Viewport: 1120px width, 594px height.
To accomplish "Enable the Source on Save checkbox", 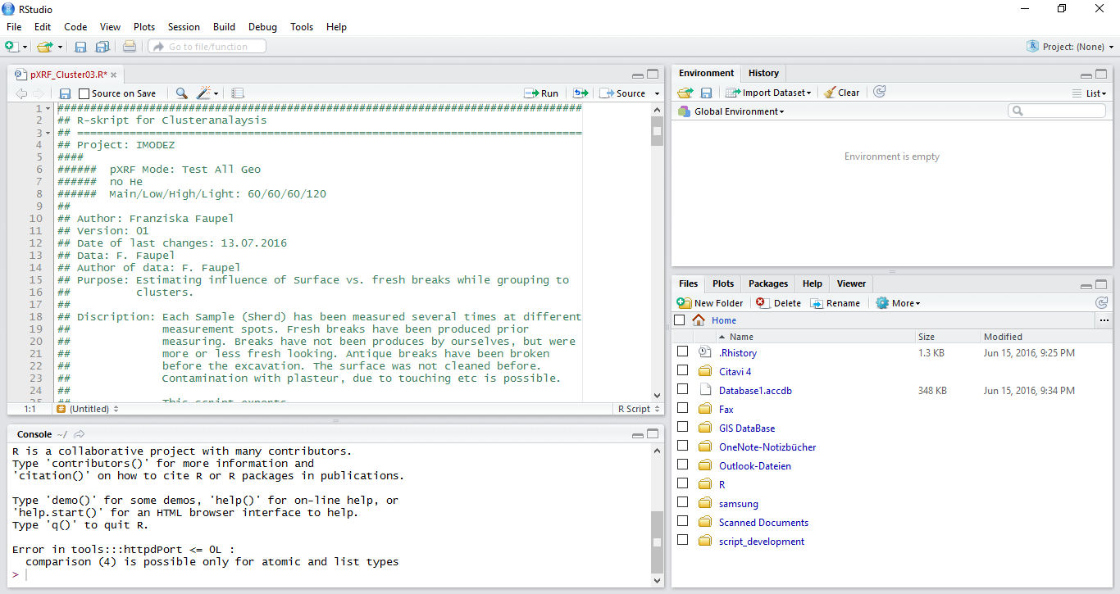I will click(x=84, y=93).
